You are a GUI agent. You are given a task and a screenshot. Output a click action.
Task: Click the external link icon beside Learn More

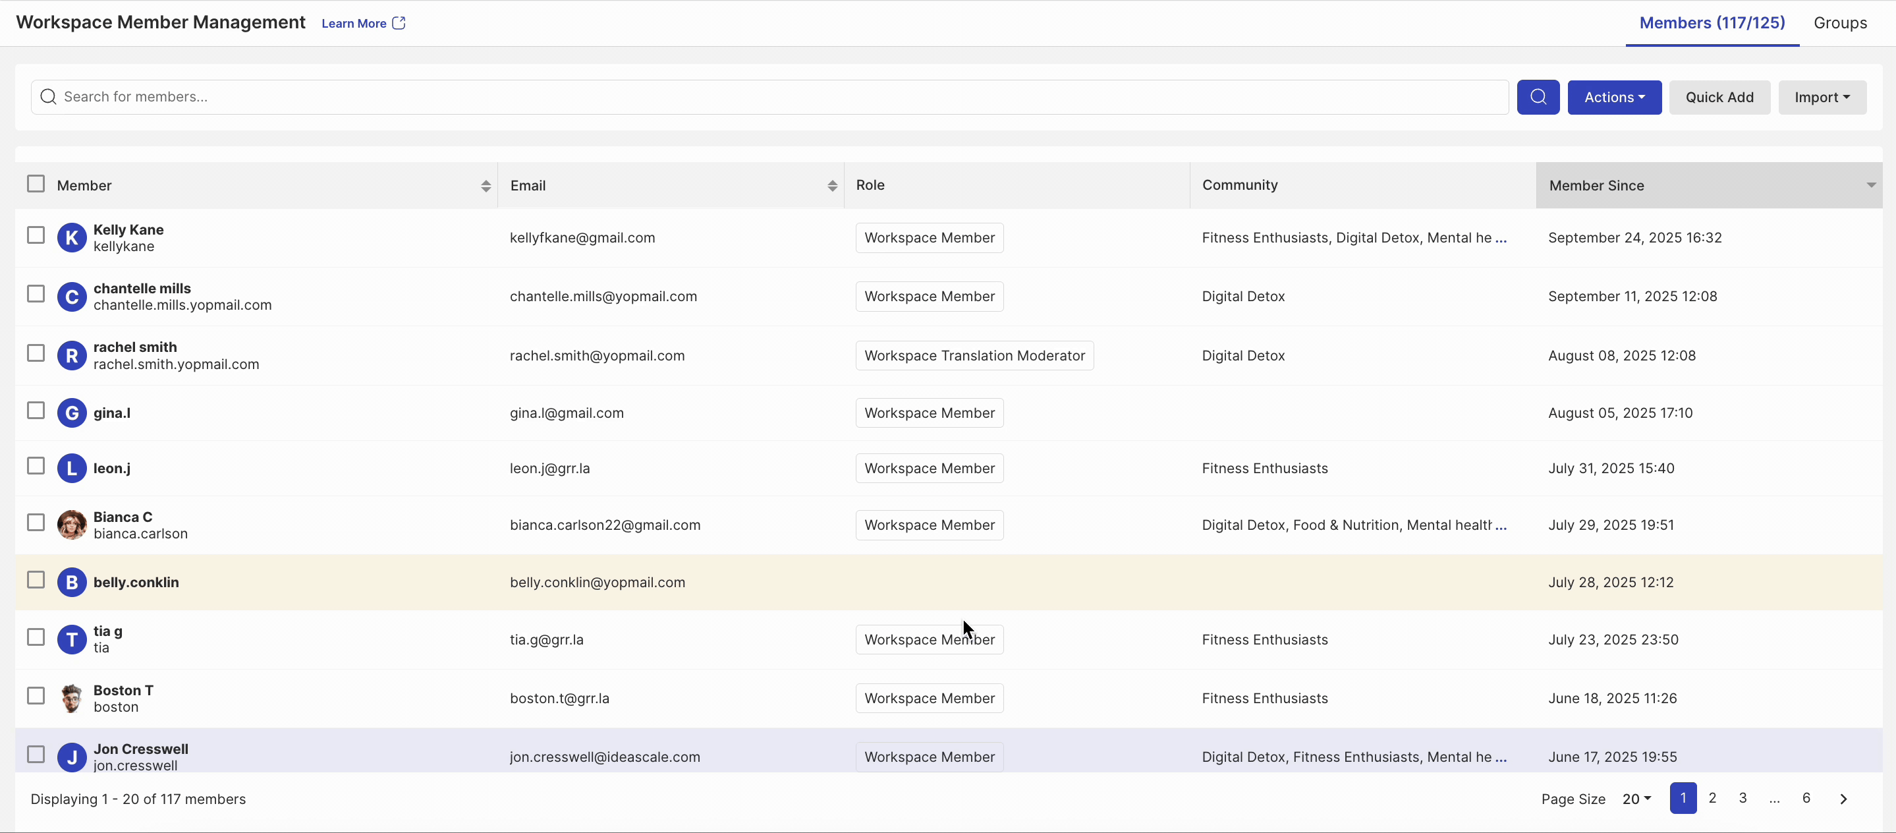399,24
